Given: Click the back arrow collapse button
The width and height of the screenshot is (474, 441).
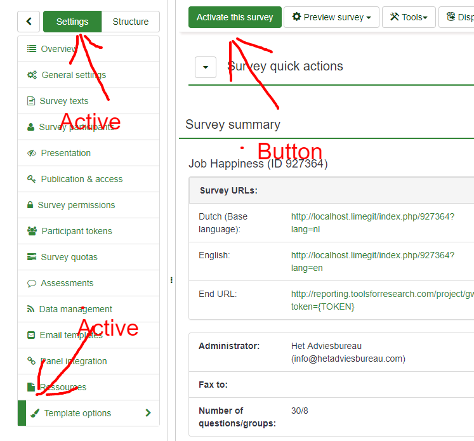Looking at the screenshot, I should (x=29, y=22).
